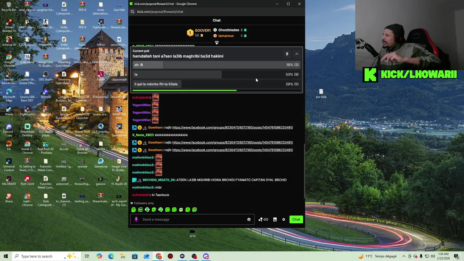Insert the first green Kick emote

pos(133,210)
